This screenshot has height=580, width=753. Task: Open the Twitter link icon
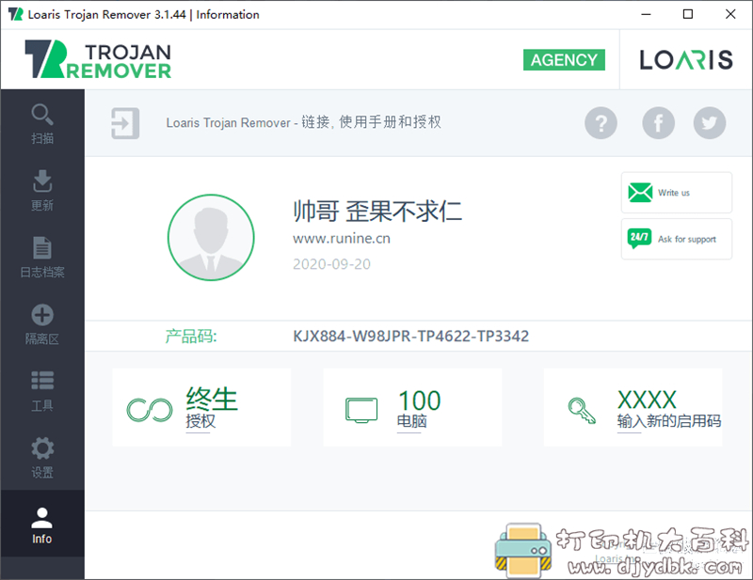pos(710,123)
